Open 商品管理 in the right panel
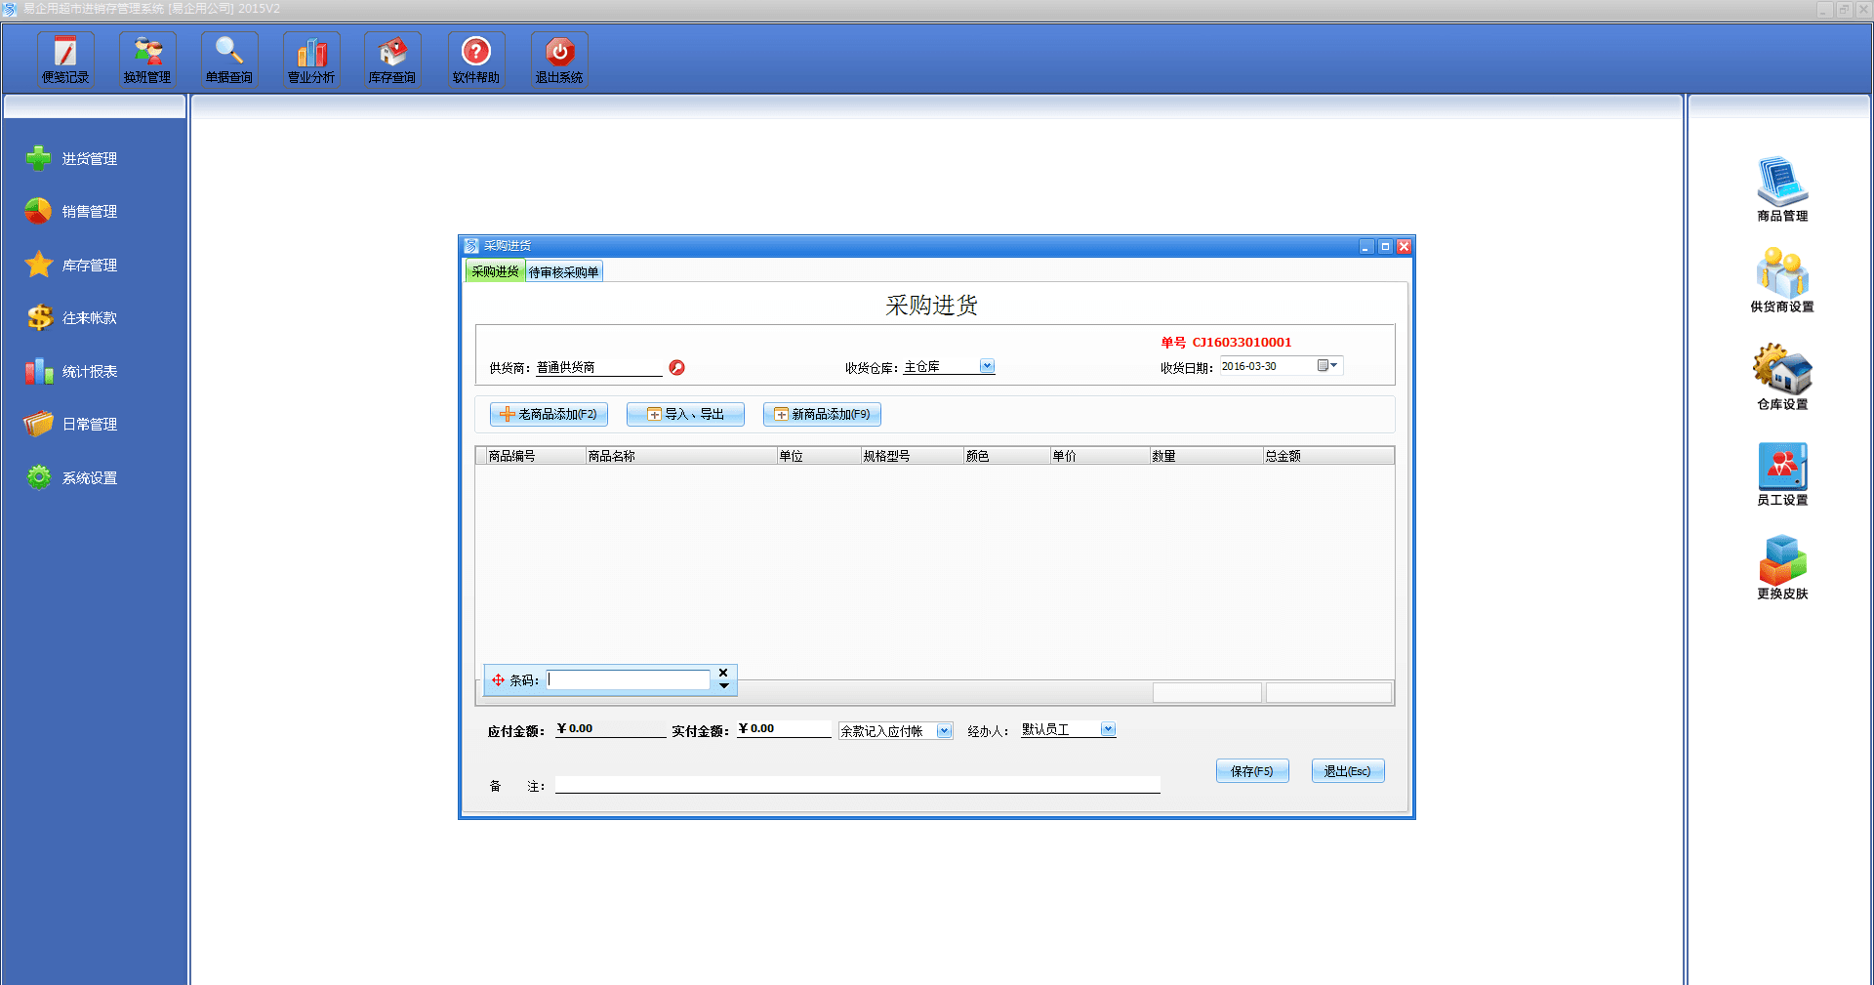Viewport: 1874px width, 985px height. click(1782, 188)
